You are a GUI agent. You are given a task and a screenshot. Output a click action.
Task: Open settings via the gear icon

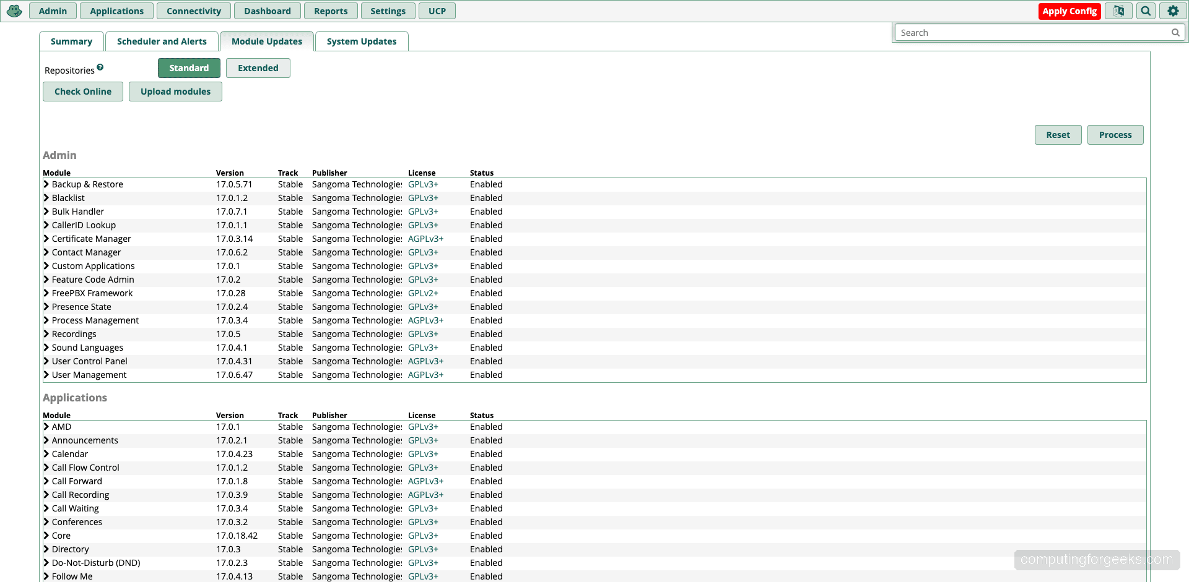[1174, 11]
